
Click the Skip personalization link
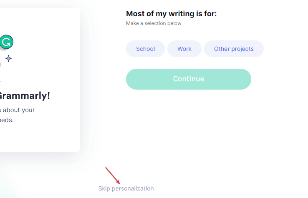coord(126,188)
